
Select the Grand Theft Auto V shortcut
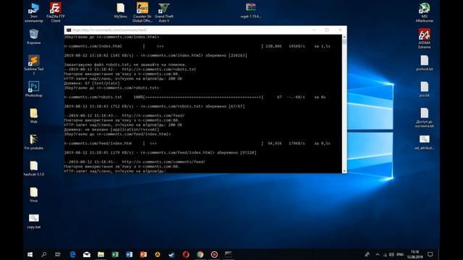pos(164,12)
